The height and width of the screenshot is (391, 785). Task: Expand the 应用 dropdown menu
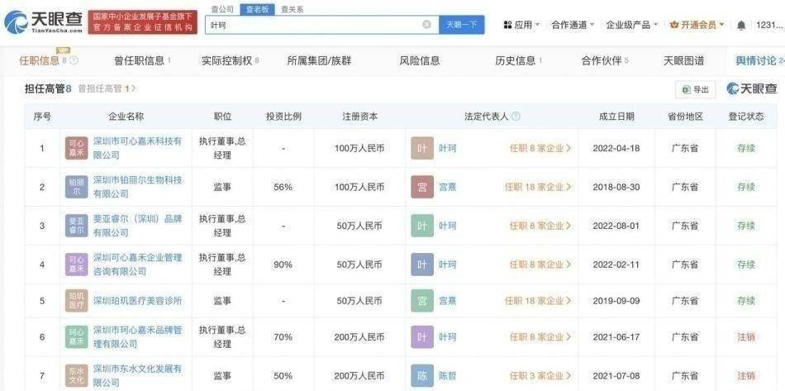coord(537,25)
